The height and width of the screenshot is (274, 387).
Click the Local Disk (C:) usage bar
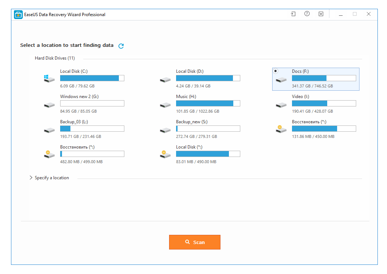92,78
